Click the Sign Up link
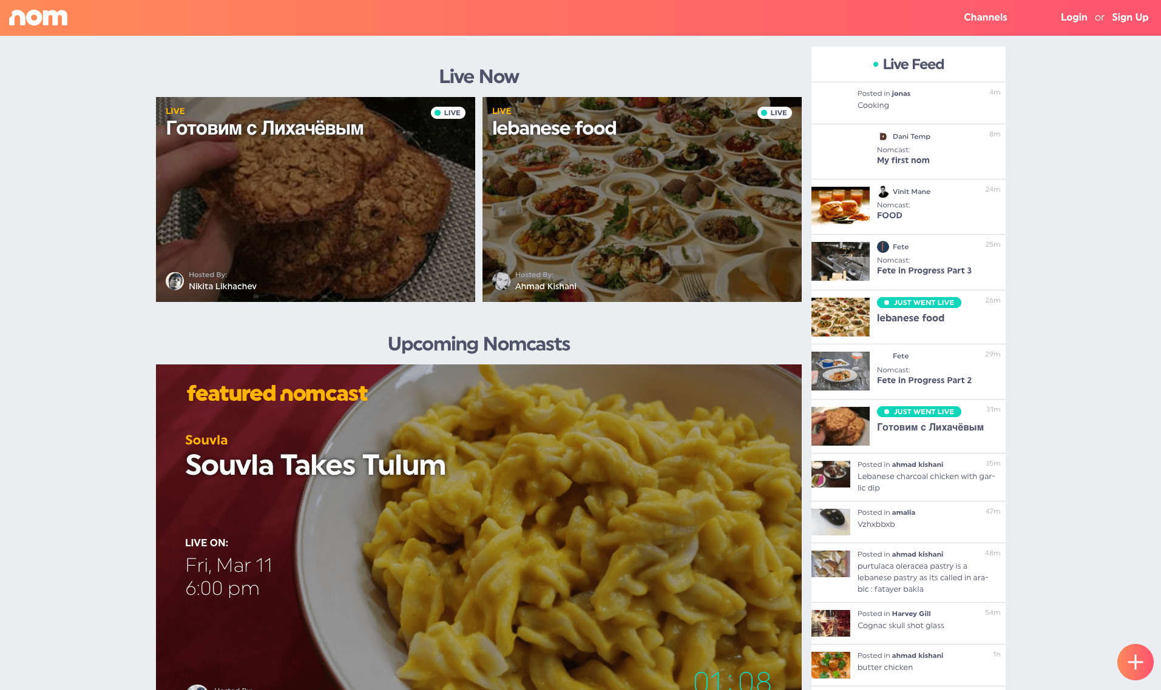Viewport: 1161px width, 690px height. 1130,17
